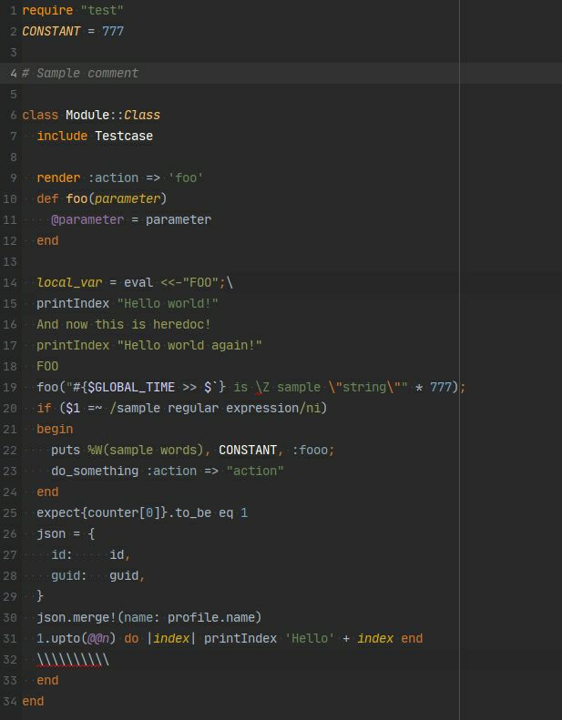
Task: Click "Hello world again!" string
Action: 189,345
